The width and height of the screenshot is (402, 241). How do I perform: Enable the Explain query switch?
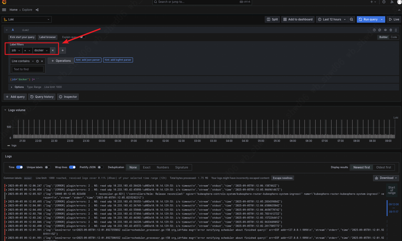click(x=82, y=37)
